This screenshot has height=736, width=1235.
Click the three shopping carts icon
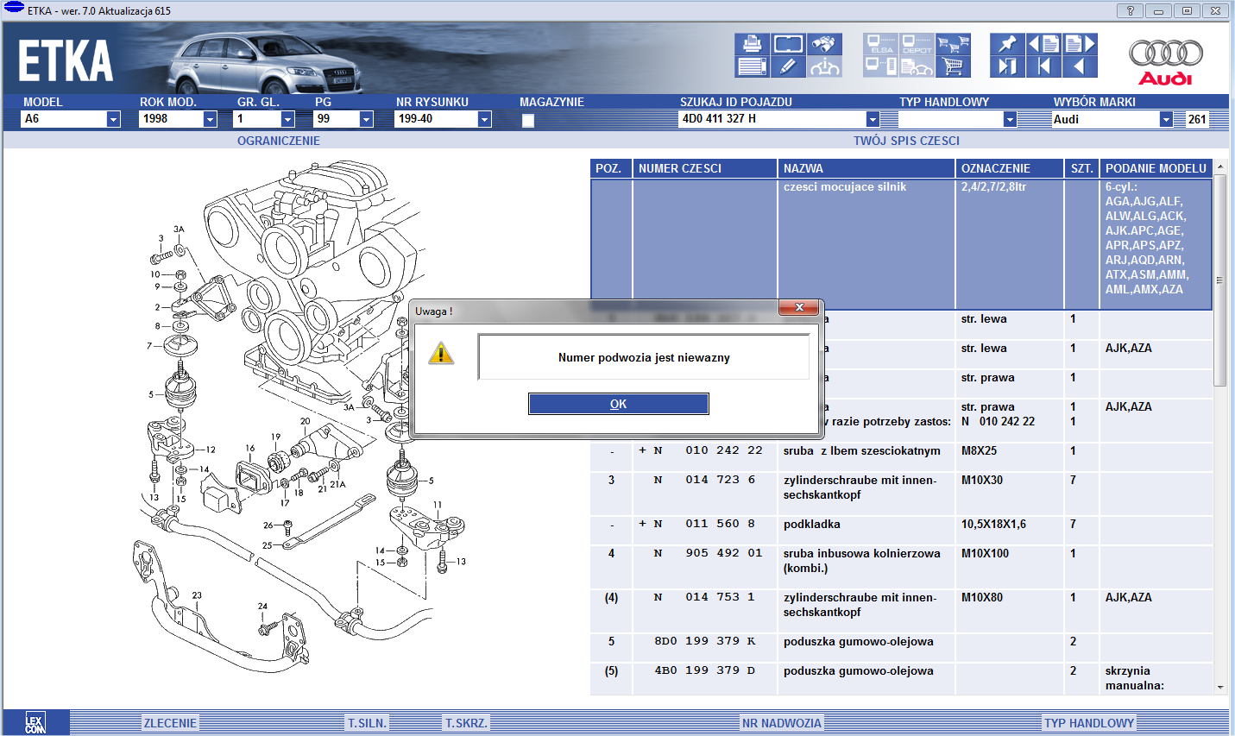pyautogui.click(x=953, y=44)
